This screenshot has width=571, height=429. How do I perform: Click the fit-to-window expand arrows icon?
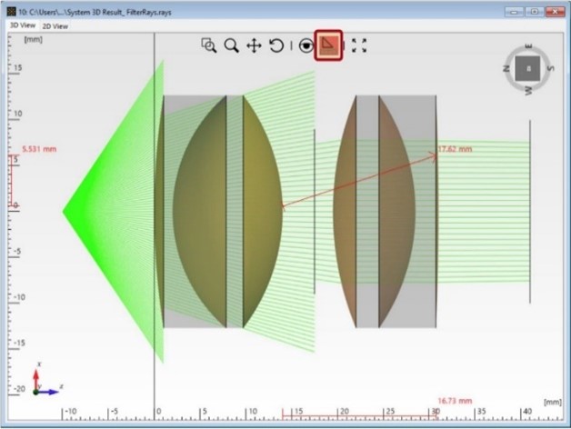(359, 45)
